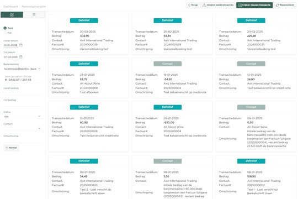Click invoice number 2024000035
Screen dimensions: 298x199
point(256,45)
